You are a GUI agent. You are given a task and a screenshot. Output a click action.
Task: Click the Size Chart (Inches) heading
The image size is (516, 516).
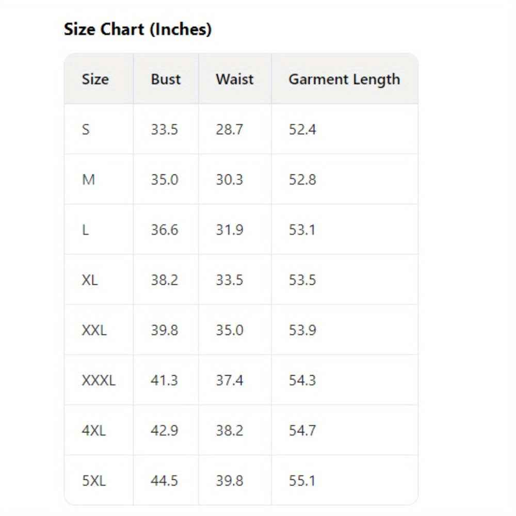coord(137,30)
